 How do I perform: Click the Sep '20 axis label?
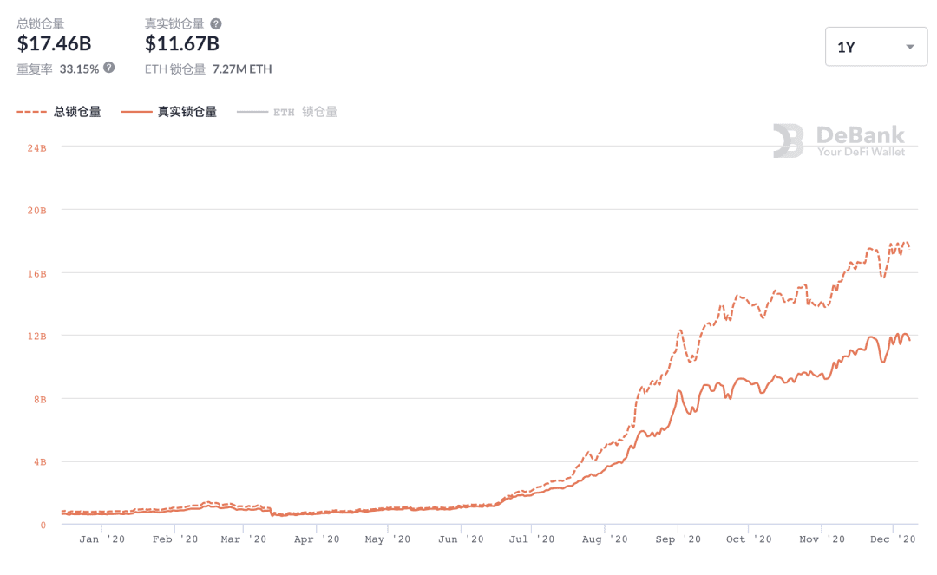click(678, 539)
